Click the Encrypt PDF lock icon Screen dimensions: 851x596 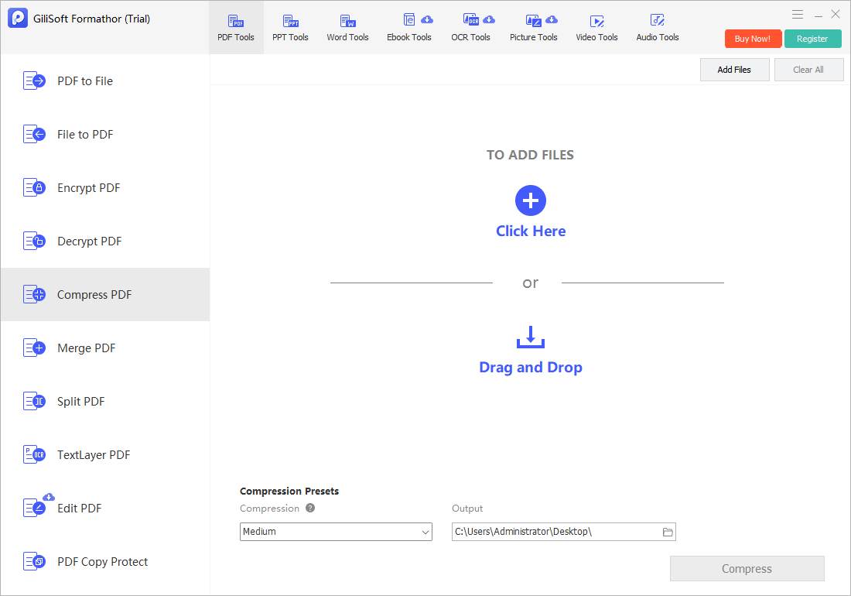coord(34,188)
